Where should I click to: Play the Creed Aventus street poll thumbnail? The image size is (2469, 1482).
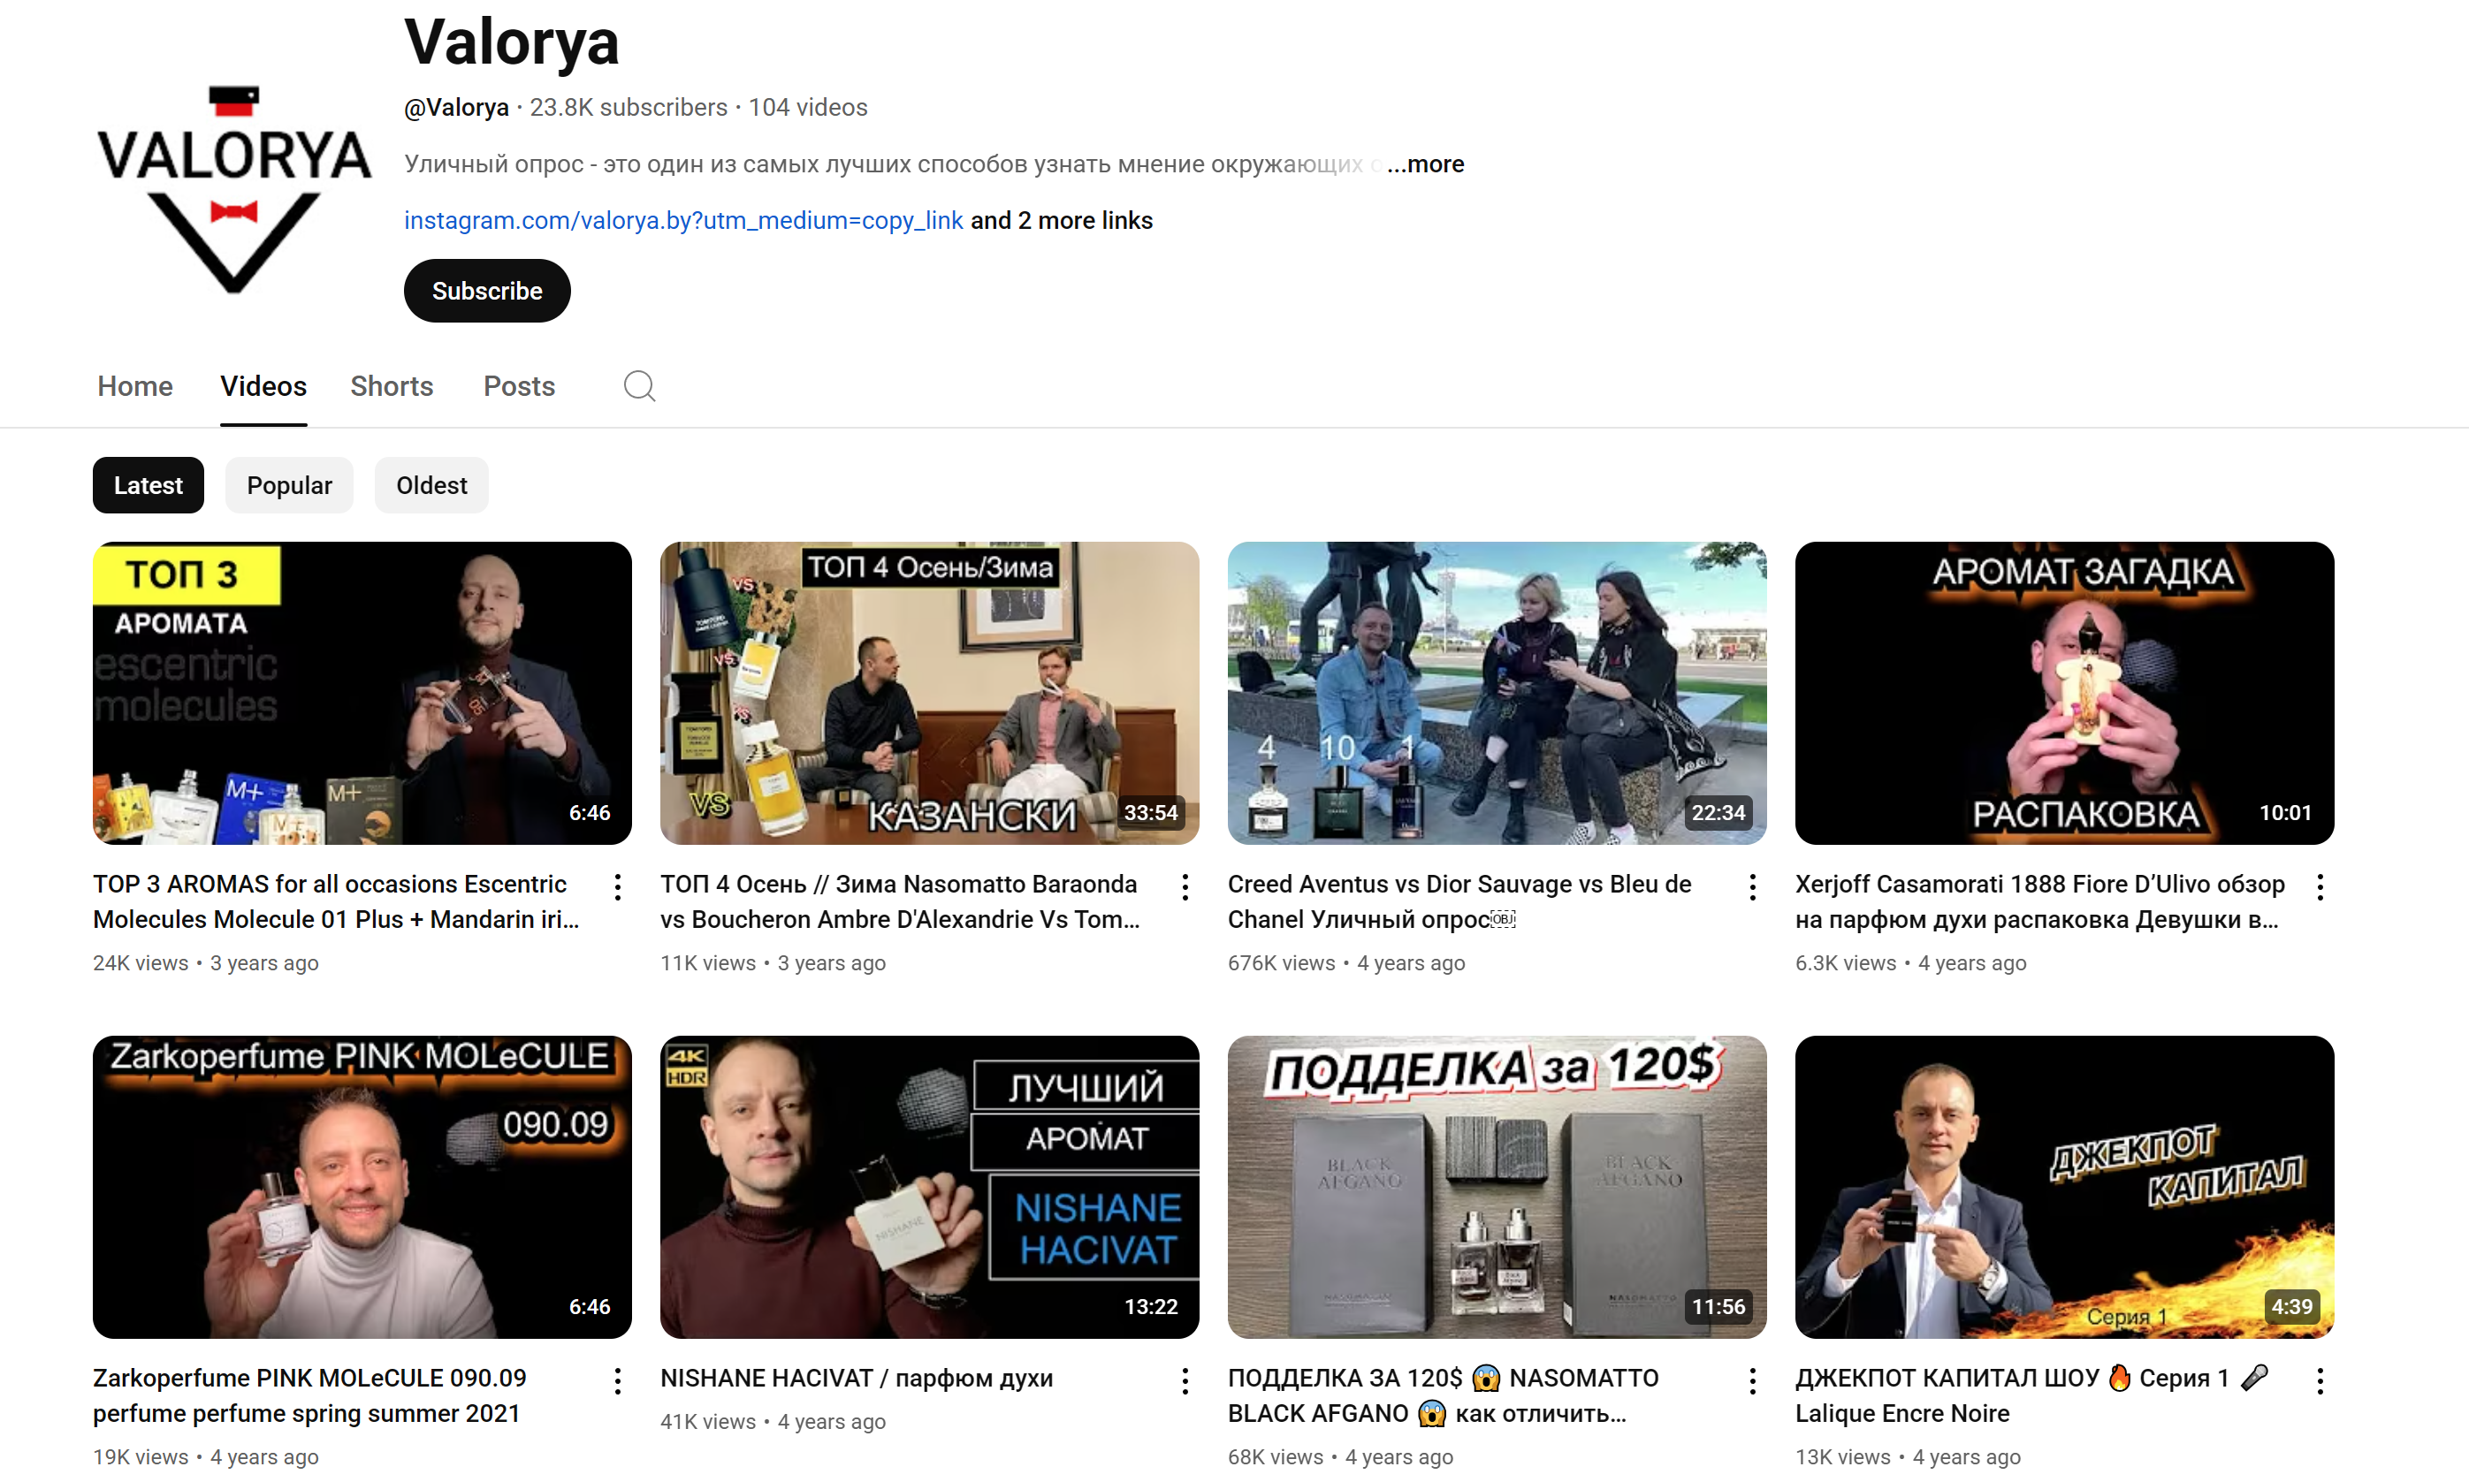coord(1497,693)
